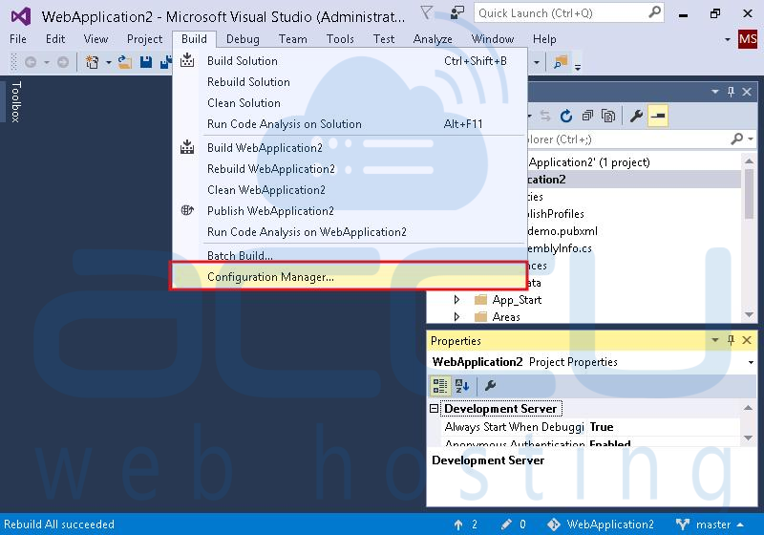Toggle the highlighted Preview Selected Items button
The width and height of the screenshot is (764, 535).
658,116
